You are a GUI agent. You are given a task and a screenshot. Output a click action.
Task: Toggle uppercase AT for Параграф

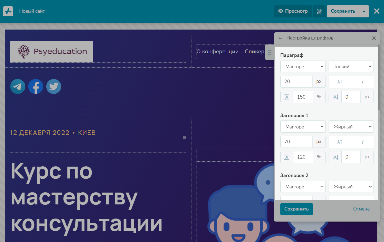point(340,82)
